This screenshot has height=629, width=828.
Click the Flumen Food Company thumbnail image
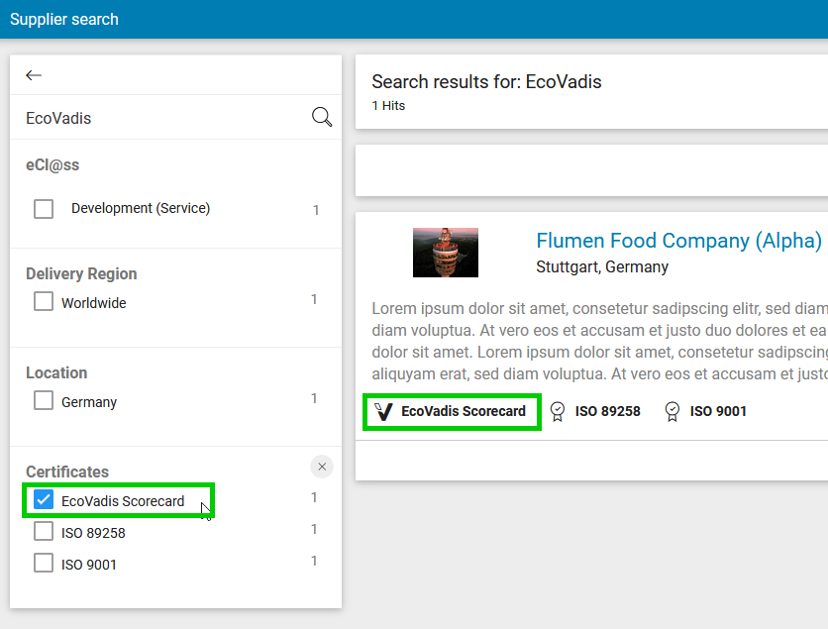[445, 252]
